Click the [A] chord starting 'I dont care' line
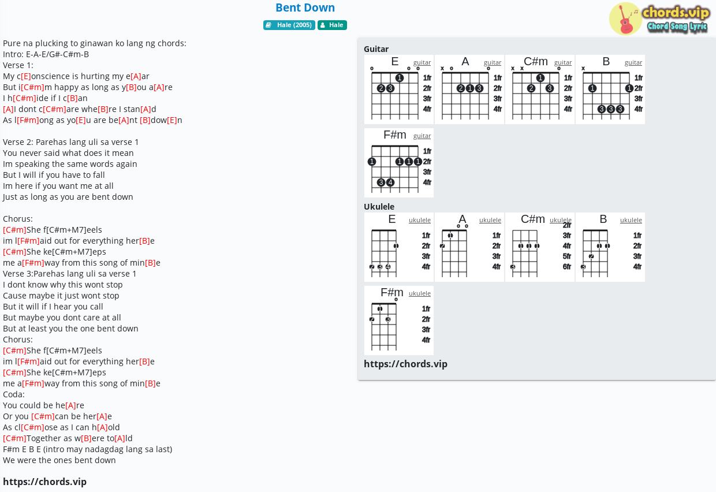 tap(8, 109)
